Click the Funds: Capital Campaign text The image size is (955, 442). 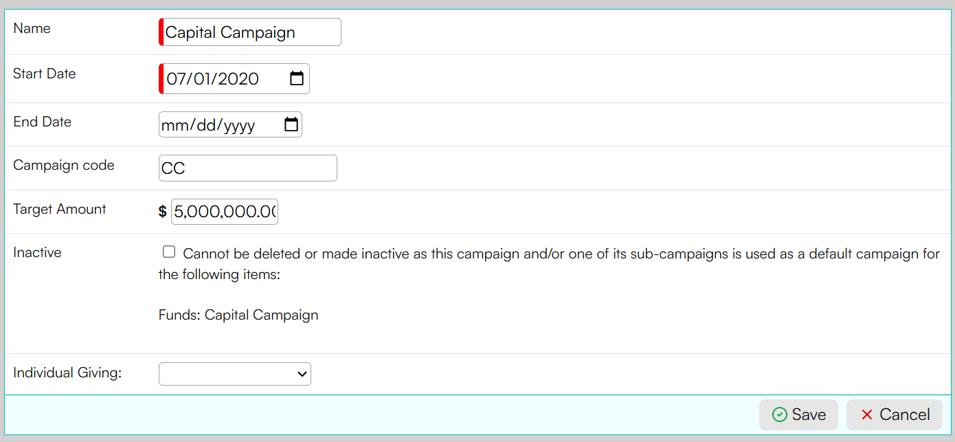pos(238,315)
